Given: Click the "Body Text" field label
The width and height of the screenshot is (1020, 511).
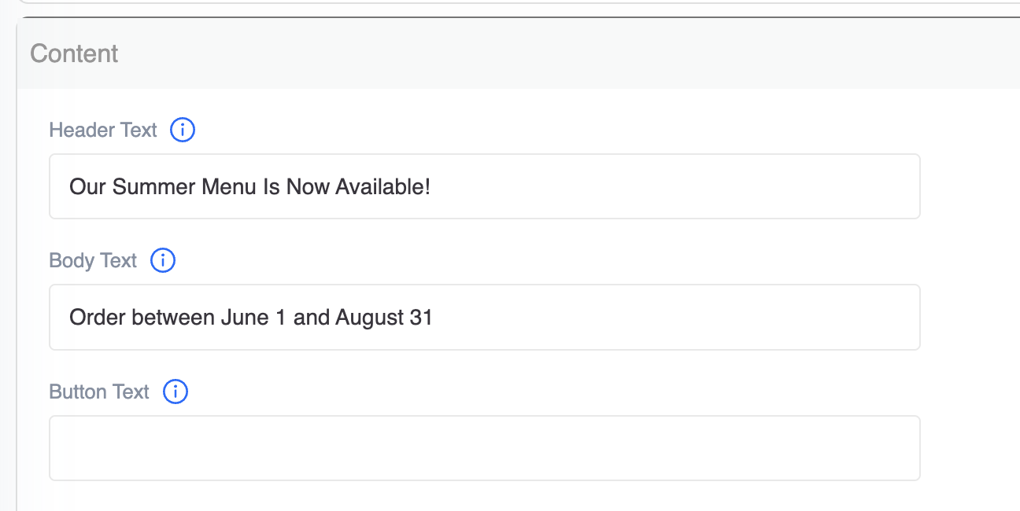Looking at the screenshot, I should (x=93, y=260).
